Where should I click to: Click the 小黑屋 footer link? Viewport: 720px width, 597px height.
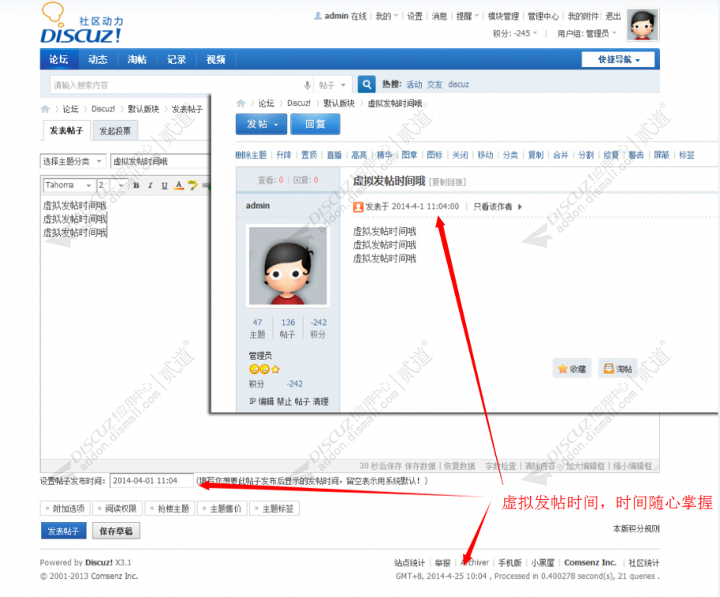click(x=543, y=562)
